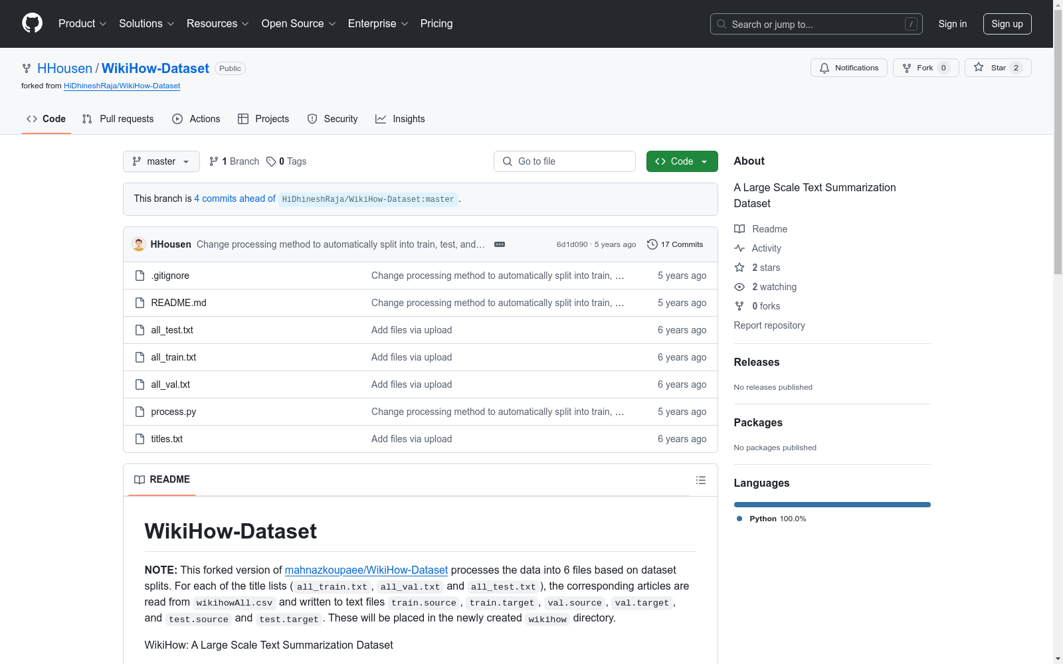Open the titles.txt file
1063x664 pixels.
[167, 439]
